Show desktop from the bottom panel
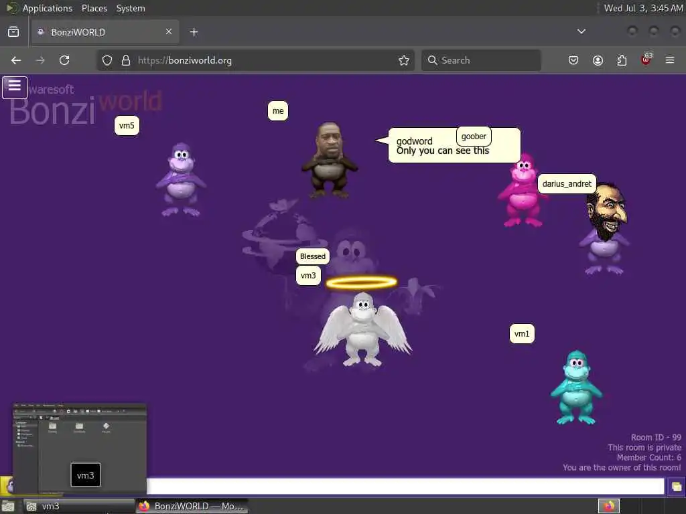Viewport: 686px width, 514px height. point(8,506)
